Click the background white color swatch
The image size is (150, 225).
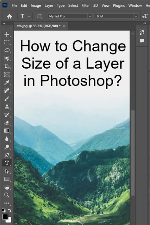pos(9,221)
